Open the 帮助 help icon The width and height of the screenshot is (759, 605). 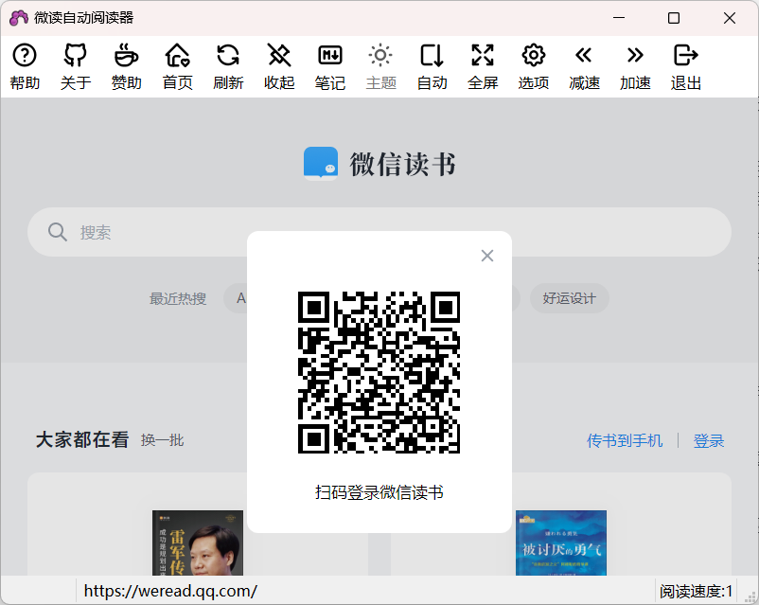[25, 64]
